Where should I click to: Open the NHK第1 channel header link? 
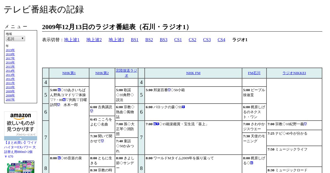(69, 73)
